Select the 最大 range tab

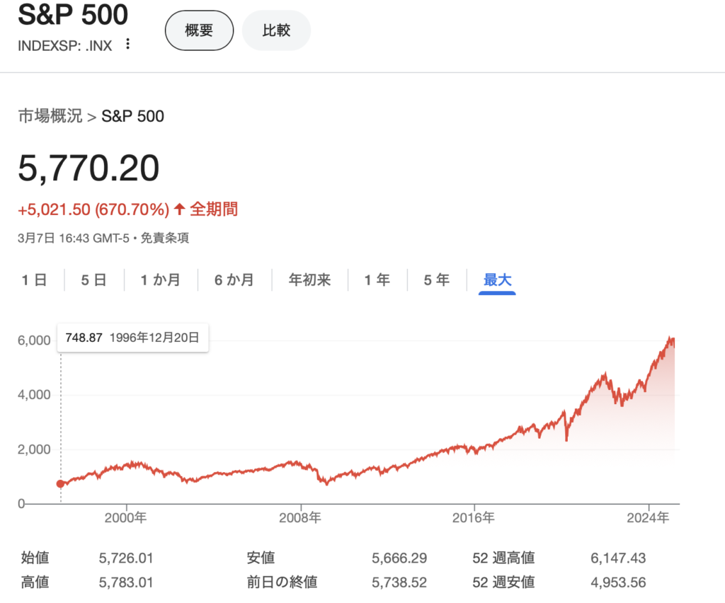(497, 280)
